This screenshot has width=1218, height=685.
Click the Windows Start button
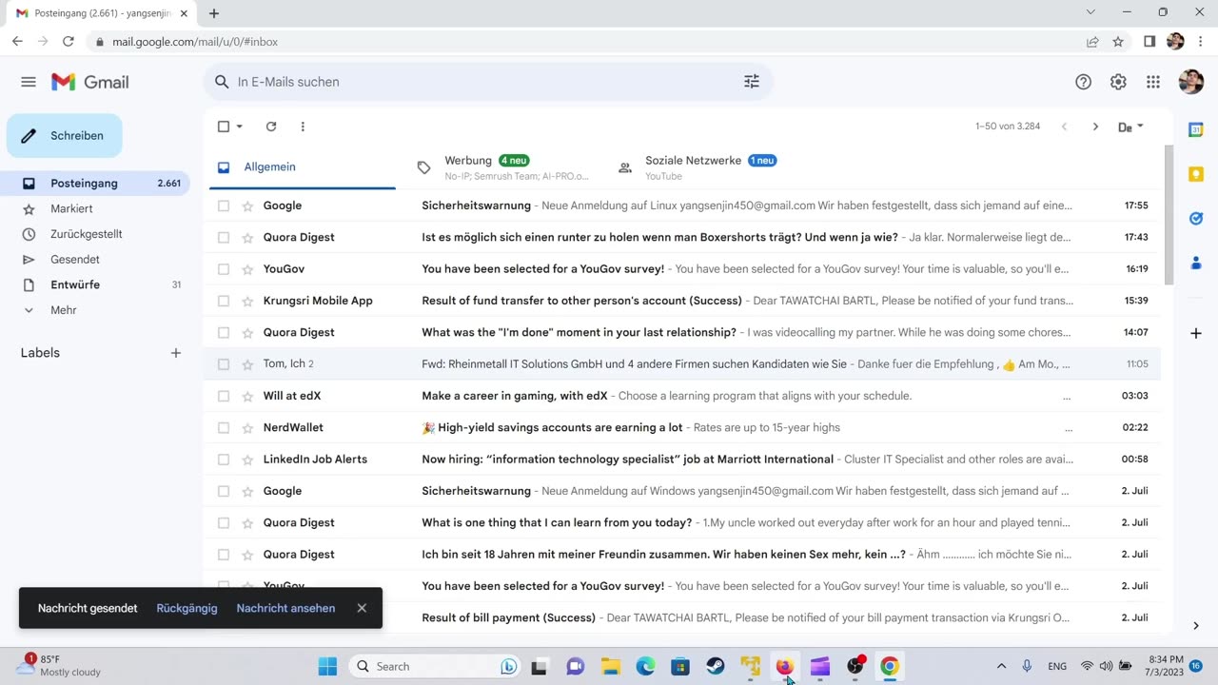click(327, 666)
